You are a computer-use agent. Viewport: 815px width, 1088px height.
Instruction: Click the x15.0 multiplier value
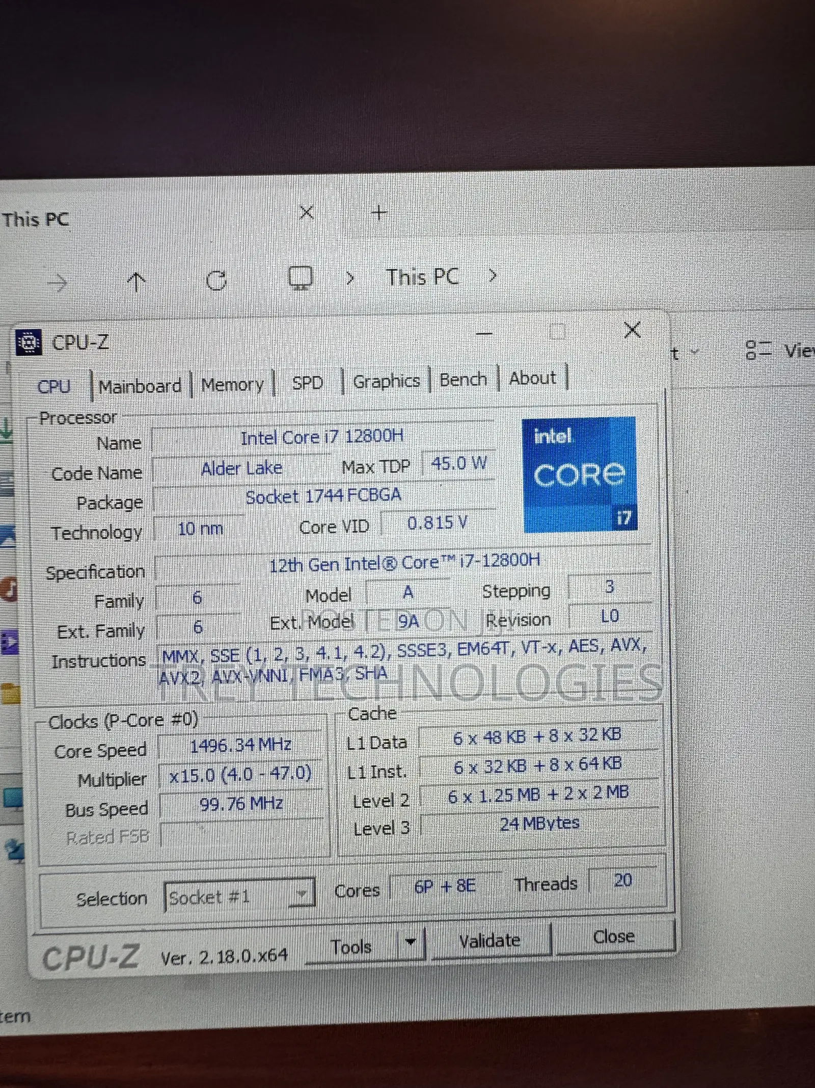click(240, 774)
